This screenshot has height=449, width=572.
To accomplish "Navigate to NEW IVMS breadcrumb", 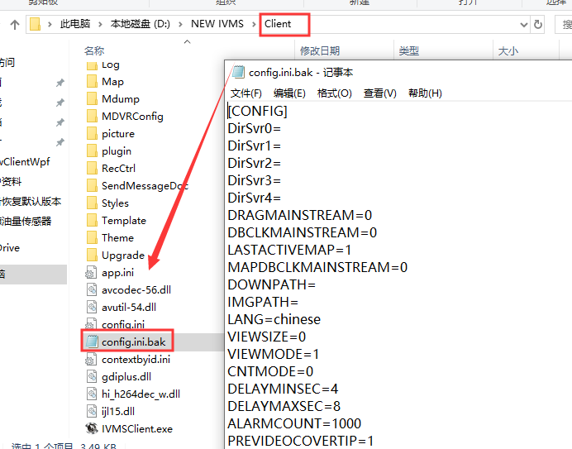I will [217, 24].
